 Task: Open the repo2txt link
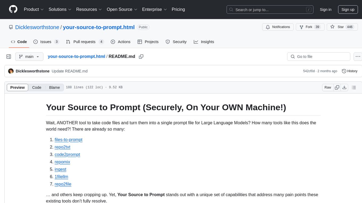(x=62, y=147)
